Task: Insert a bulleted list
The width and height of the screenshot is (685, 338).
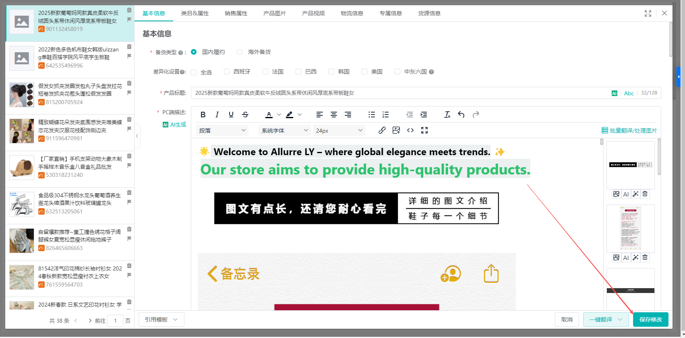Action: coord(372,115)
